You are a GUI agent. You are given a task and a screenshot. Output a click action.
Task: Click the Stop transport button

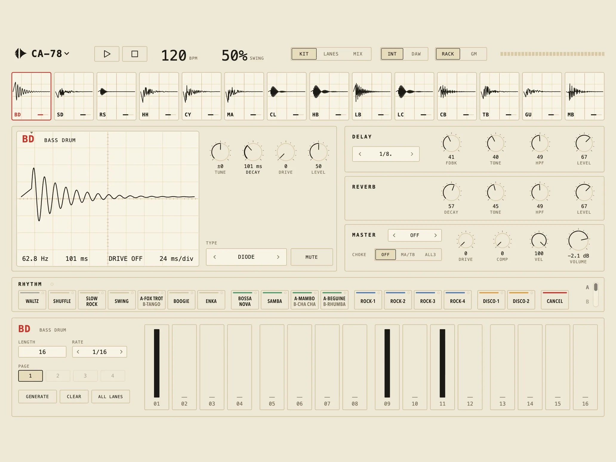135,54
